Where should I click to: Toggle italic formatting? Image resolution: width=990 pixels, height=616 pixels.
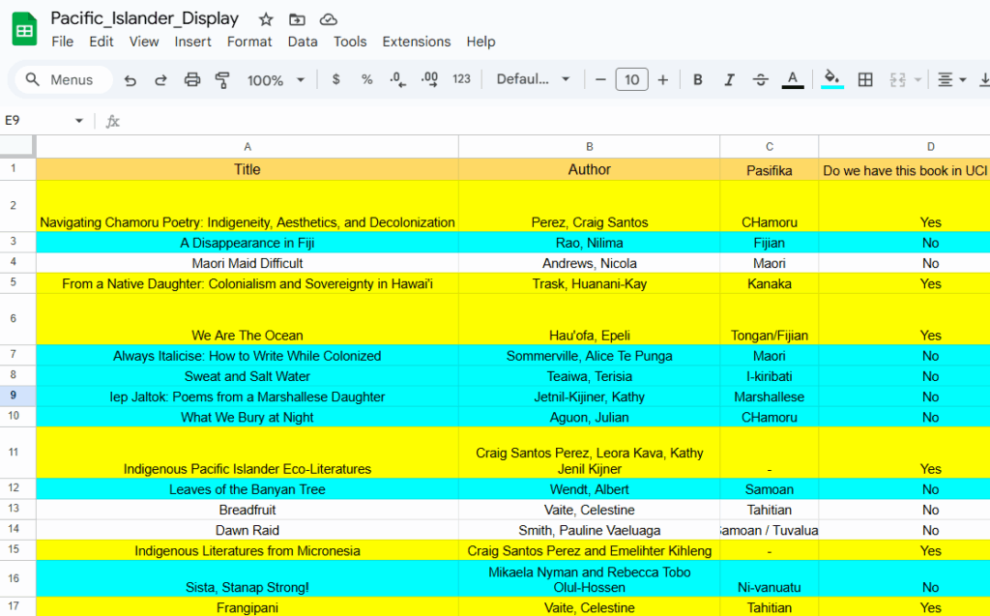[730, 80]
